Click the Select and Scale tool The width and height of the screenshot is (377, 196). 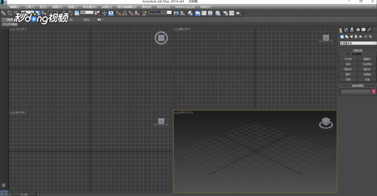[77, 13]
